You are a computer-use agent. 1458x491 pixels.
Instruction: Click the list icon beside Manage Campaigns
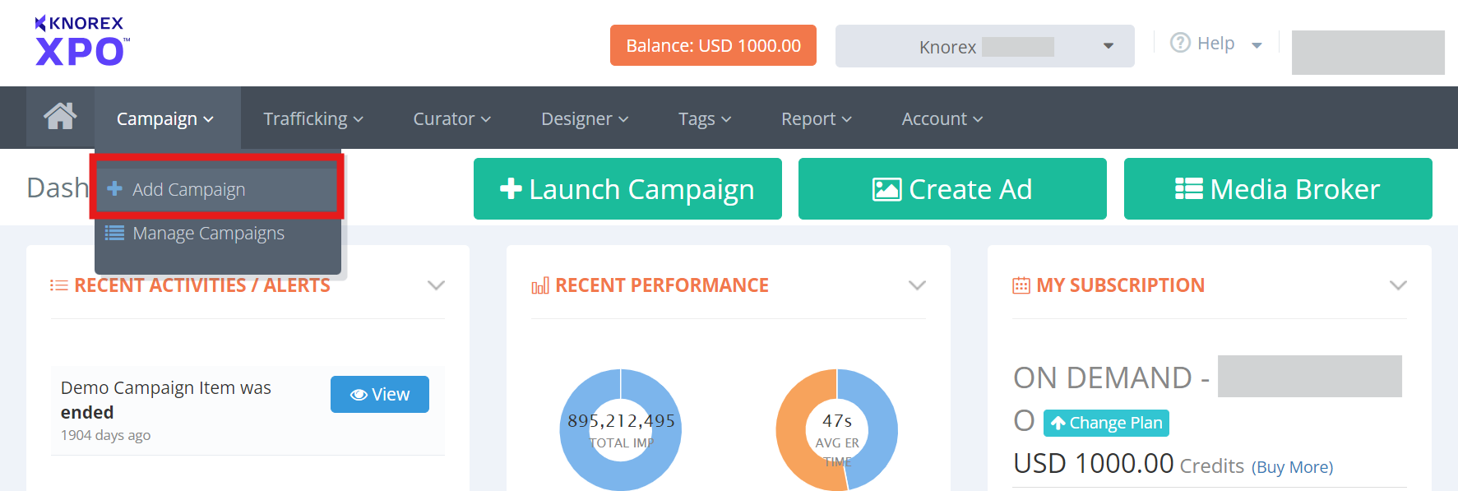[x=114, y=234]
